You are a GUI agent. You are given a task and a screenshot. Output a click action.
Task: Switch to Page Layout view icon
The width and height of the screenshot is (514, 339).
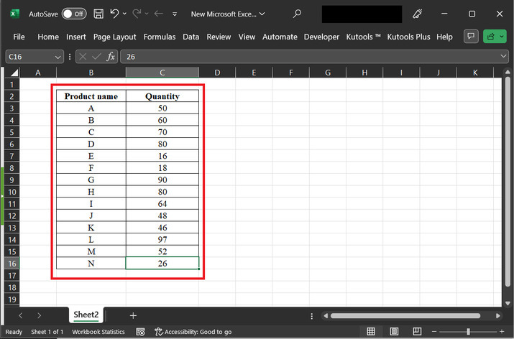point(394,332)
